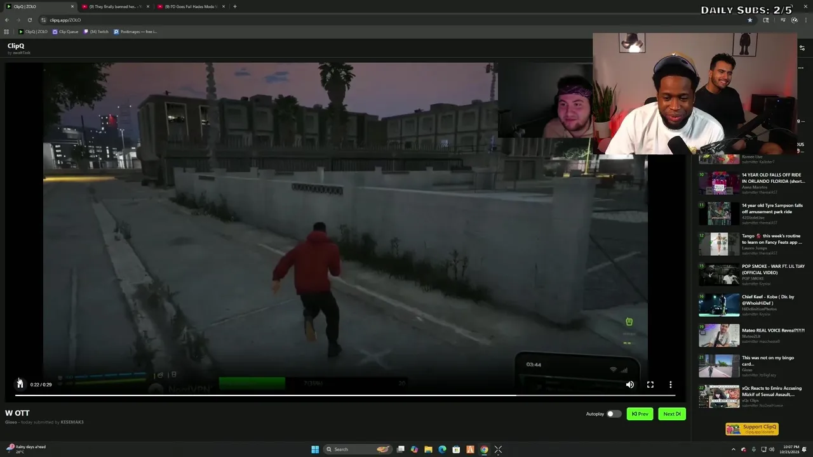Open the bookmarks apps grid icon

[x=6, y=32]
